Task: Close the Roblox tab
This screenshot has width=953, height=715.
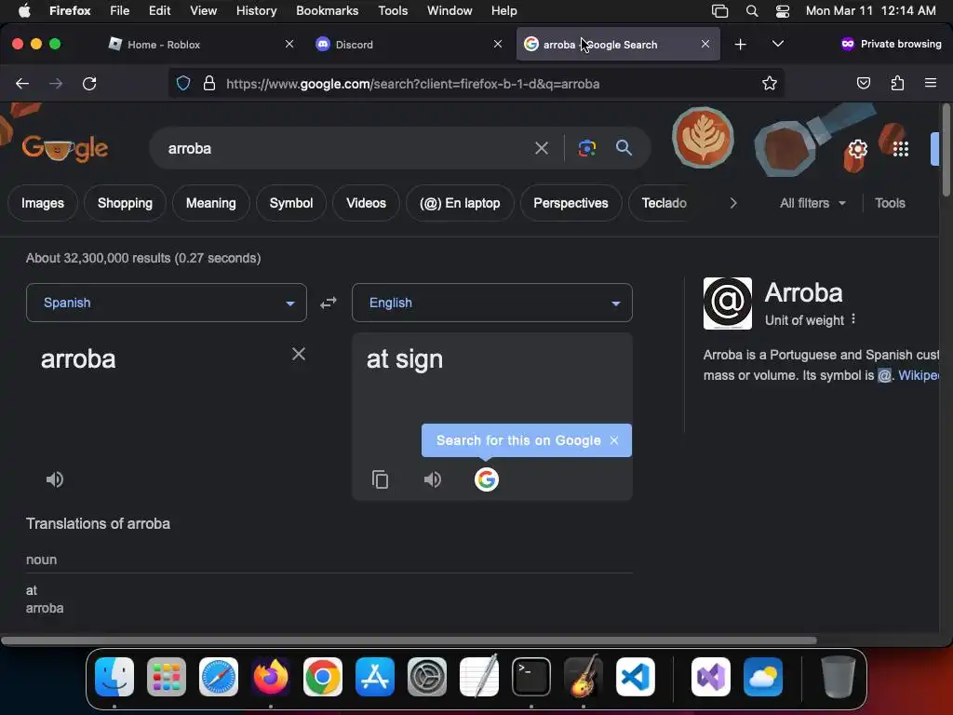Action: tap(289, 44)
